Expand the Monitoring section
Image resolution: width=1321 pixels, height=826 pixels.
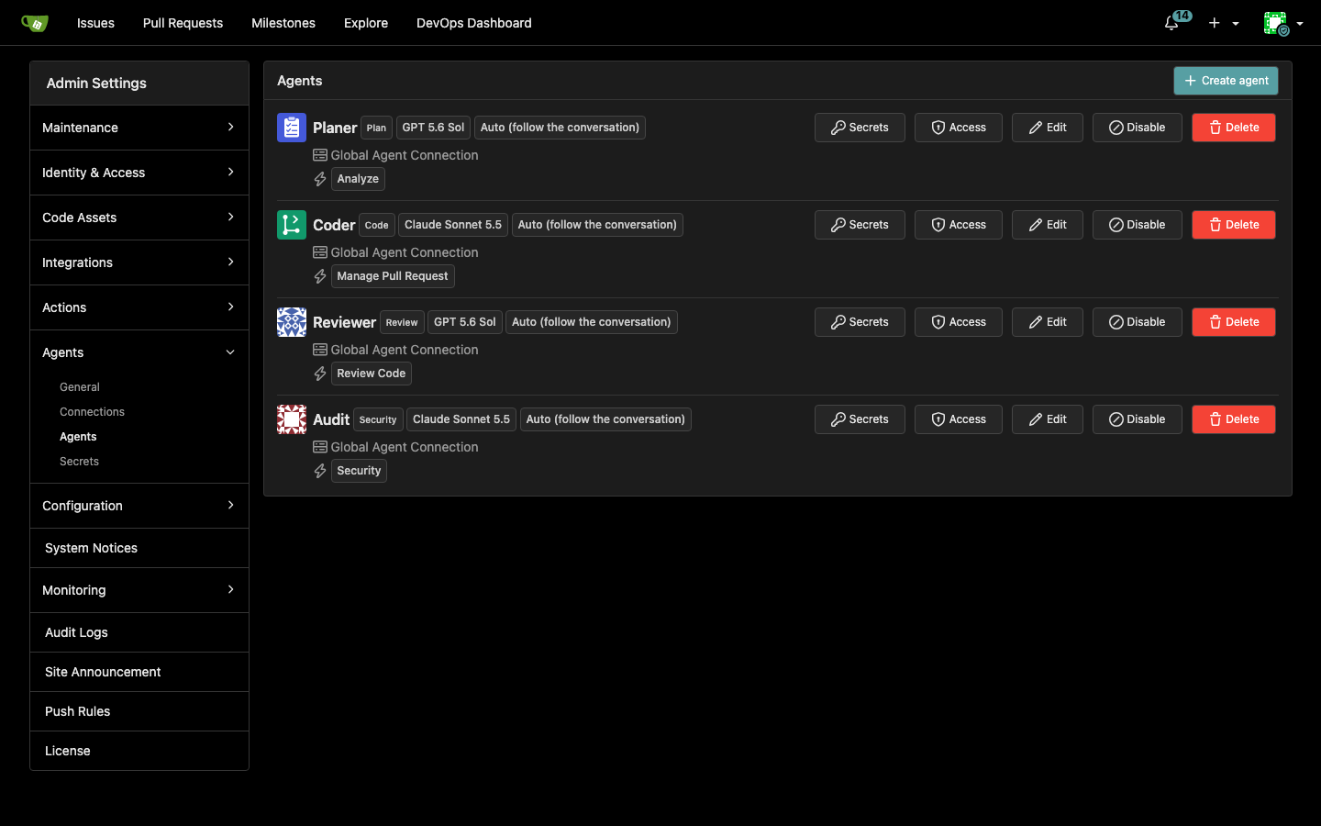(x=139, y=590)
